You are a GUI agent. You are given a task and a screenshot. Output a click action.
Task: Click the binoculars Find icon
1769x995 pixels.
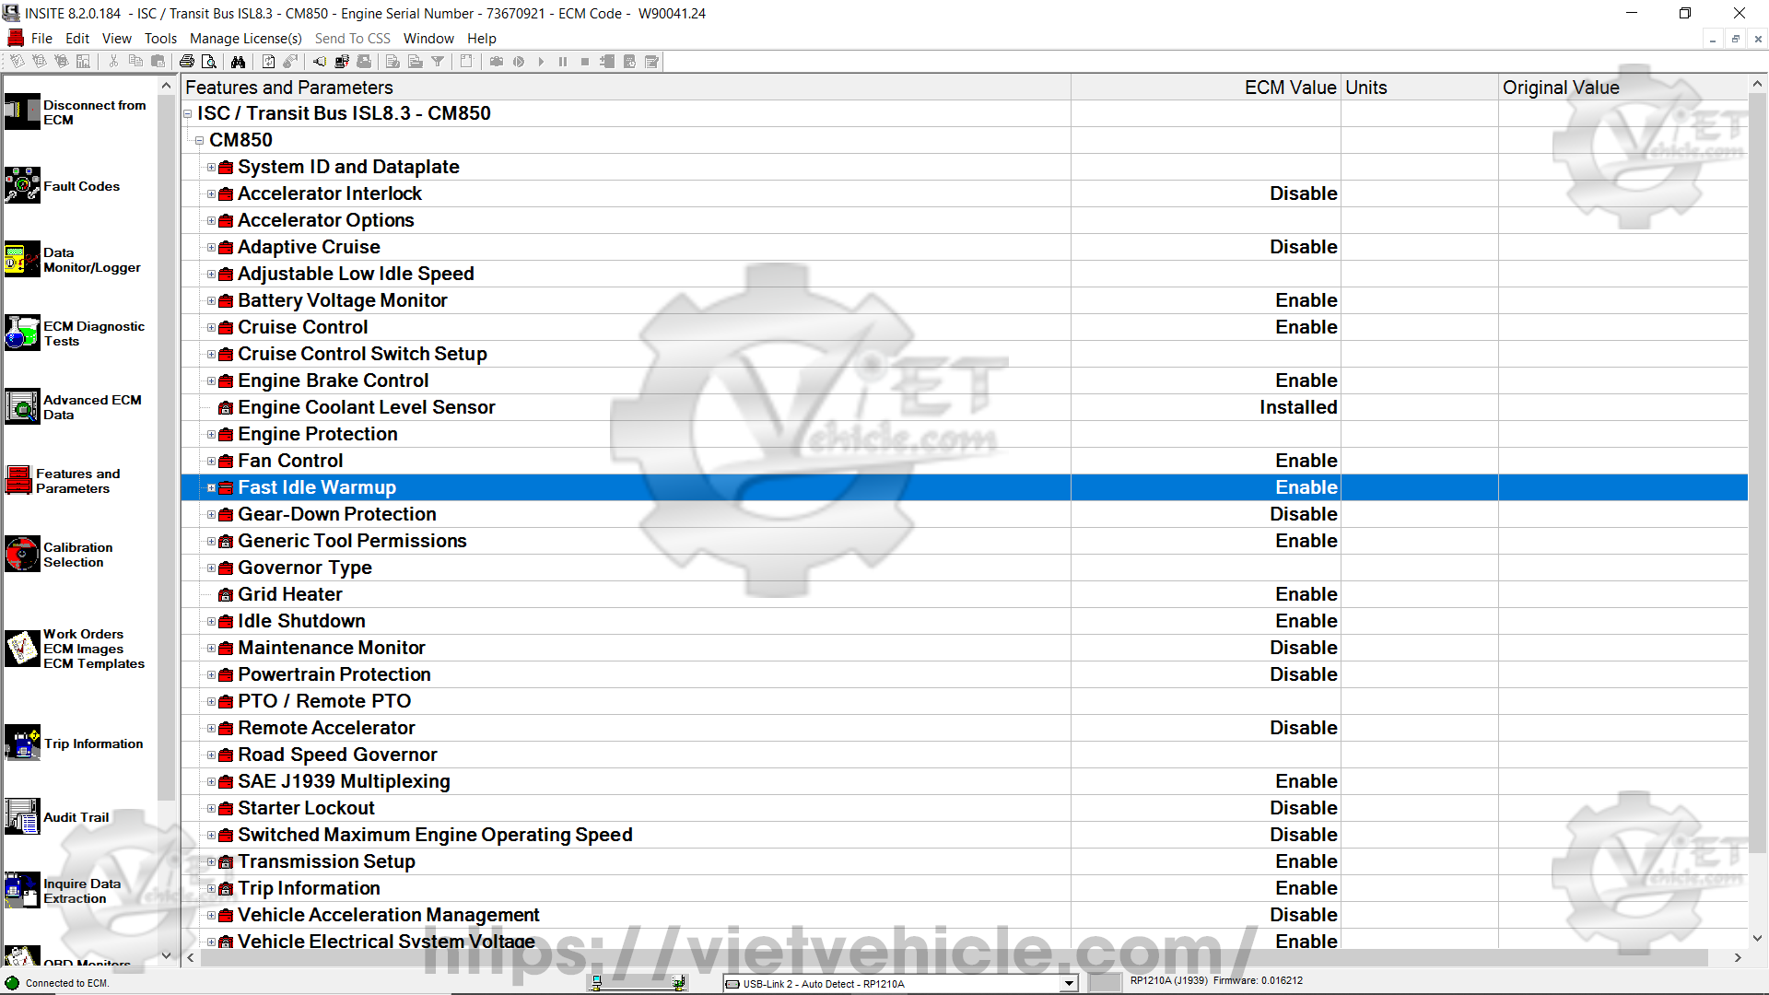[239, 62]
